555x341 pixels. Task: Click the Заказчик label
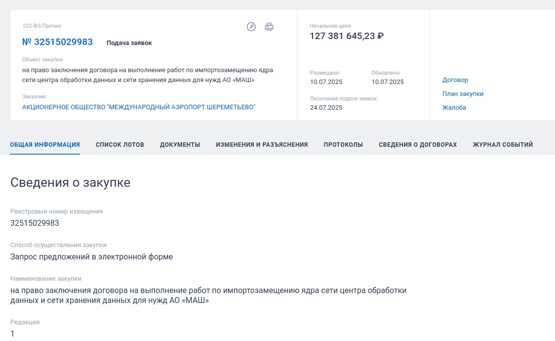point(34,96)
